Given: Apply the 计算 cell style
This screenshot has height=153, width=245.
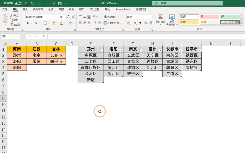Looking at the screenshot, I should 209,22.
